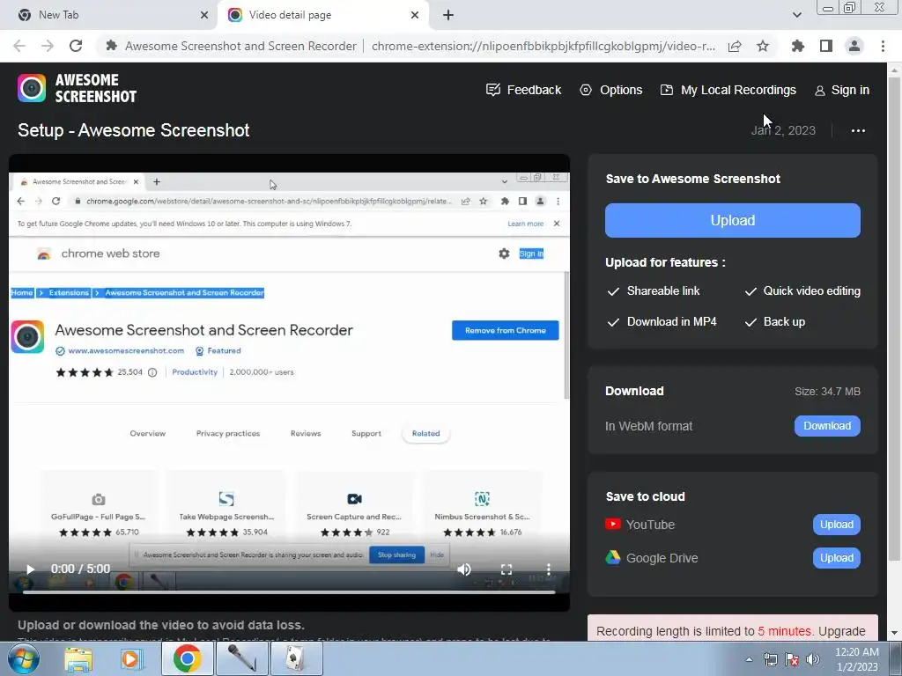
Task: Click the Size: 34.7 MB label
Action: point(827,392)
